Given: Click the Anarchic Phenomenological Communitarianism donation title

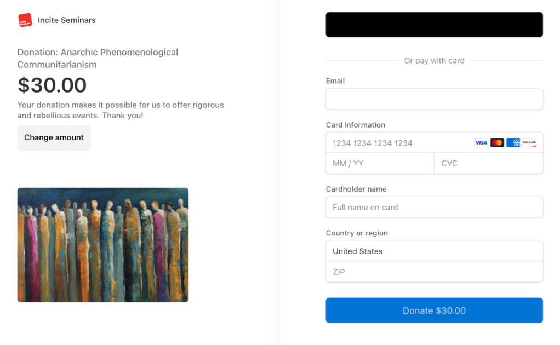Looking at the screenshot, I should coord(98,59).
